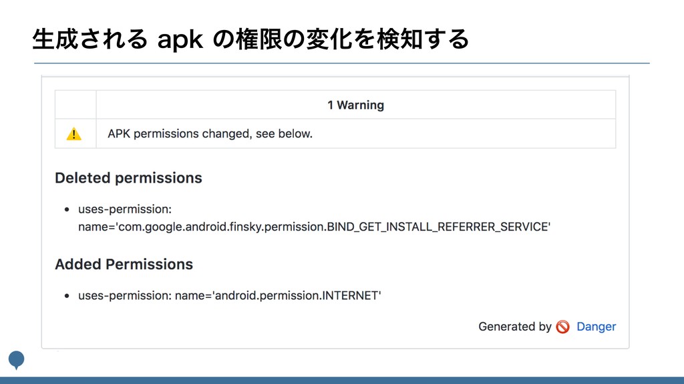This screenshot has height=384, width=684.
Task: Click the bullet before the deleted uses-permission
Action: coord(67,209)
